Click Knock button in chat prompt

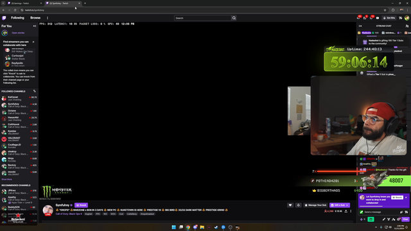click(397, 198)
